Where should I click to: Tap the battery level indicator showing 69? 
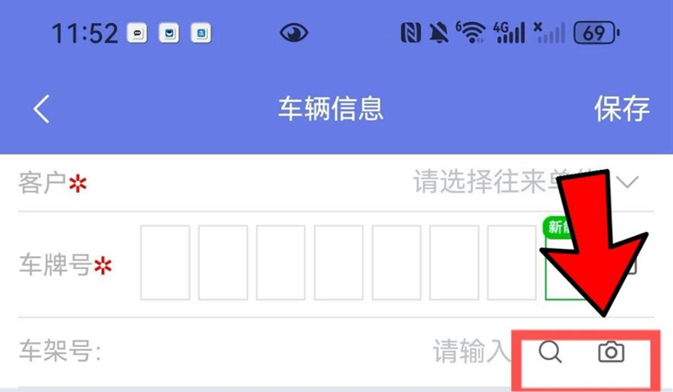[597, 33]
